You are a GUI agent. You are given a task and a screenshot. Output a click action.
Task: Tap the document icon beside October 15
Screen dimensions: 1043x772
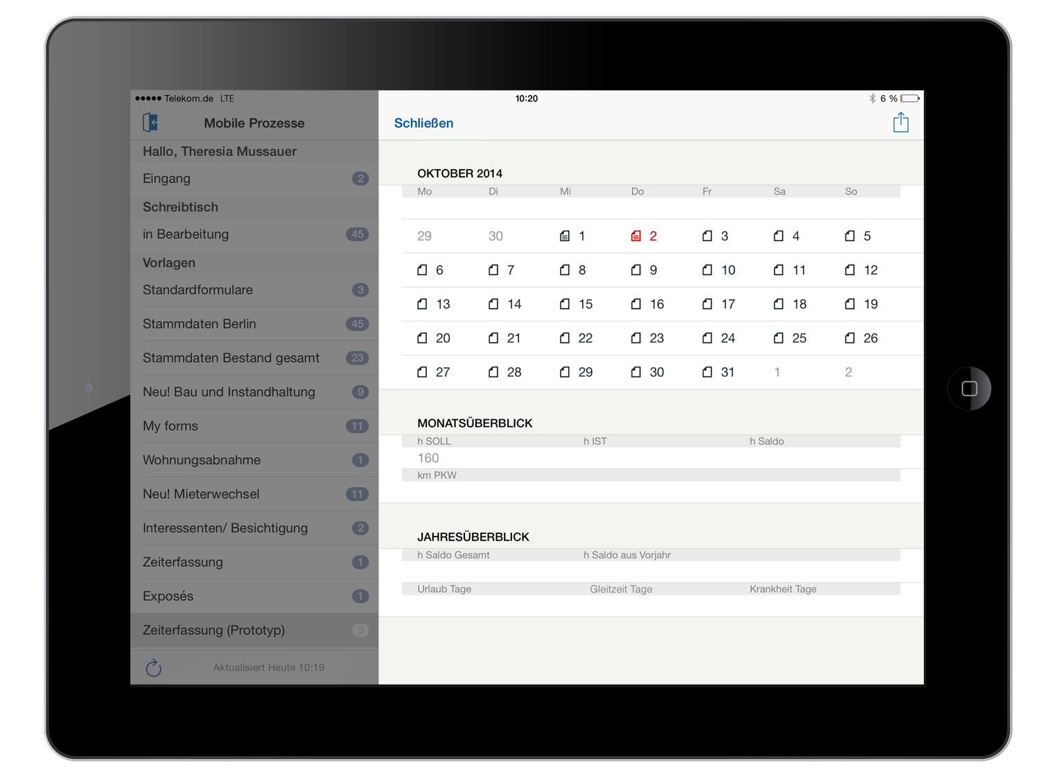tap(565, 304)
